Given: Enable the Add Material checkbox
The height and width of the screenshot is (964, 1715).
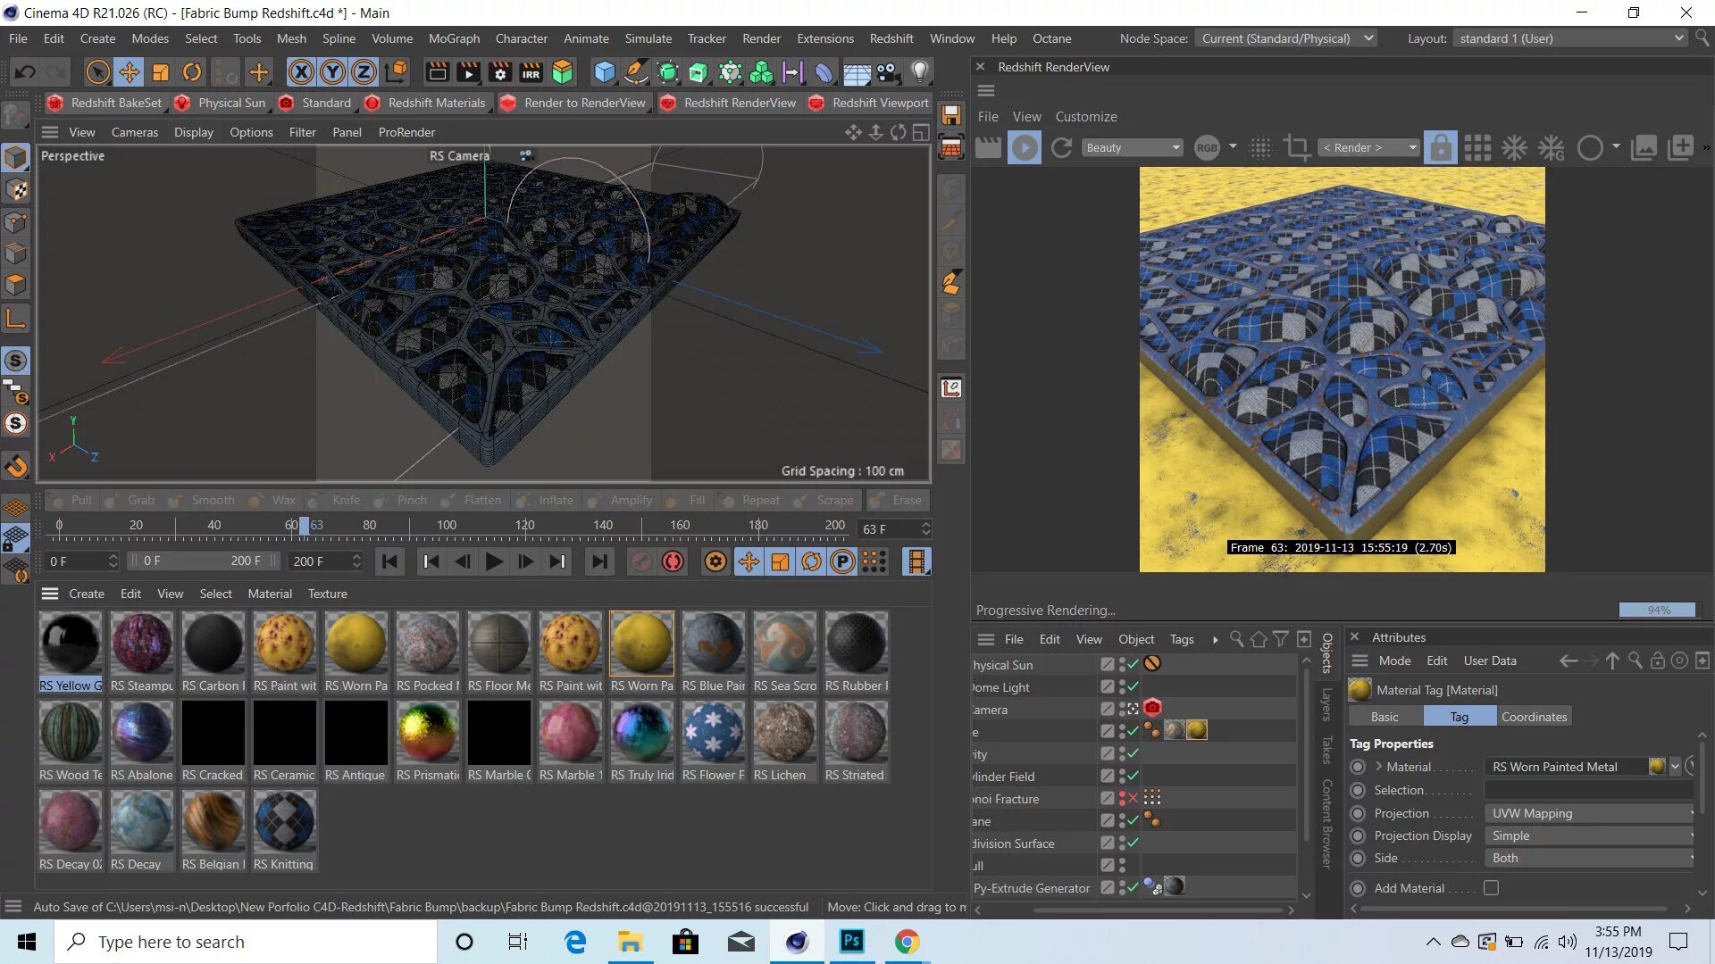Looking at the screenshot, I should click(x=1491, y=888).
